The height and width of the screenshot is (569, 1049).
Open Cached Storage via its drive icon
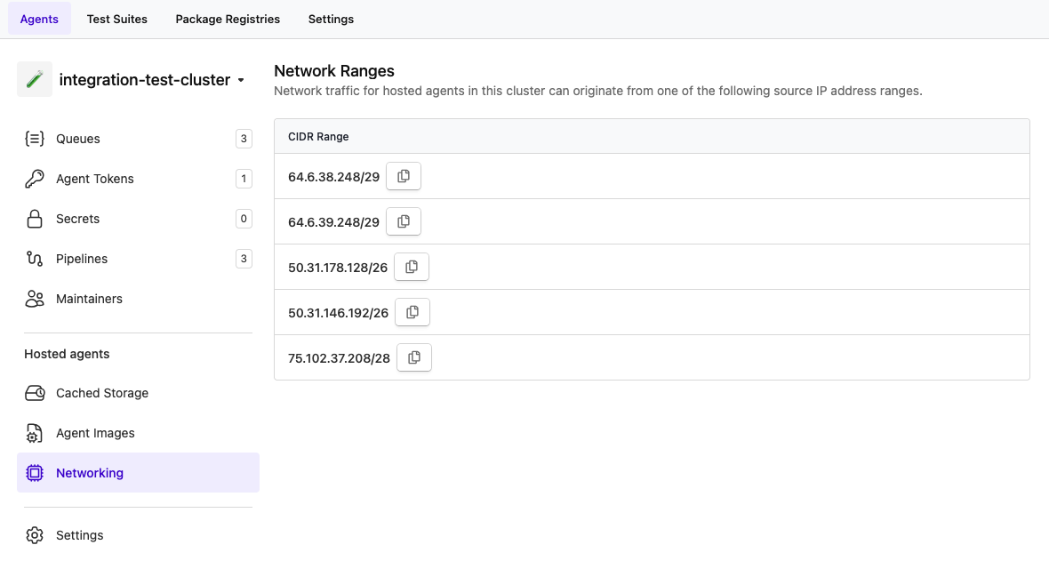(34, 393)
